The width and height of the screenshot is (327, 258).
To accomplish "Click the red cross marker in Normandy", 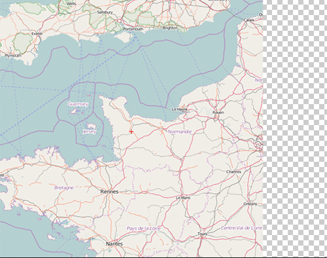I will pyautogui.click(x=131, y=132).
